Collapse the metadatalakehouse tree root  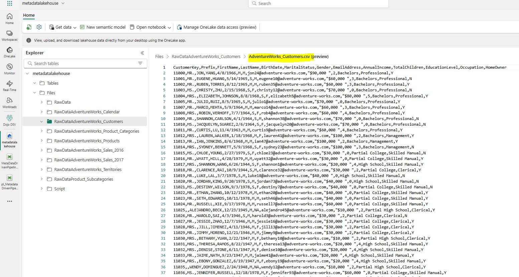coord(27,74)
